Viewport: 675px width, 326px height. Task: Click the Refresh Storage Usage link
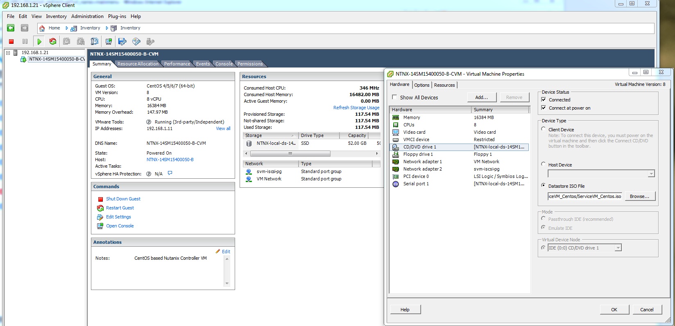point(356,108)
